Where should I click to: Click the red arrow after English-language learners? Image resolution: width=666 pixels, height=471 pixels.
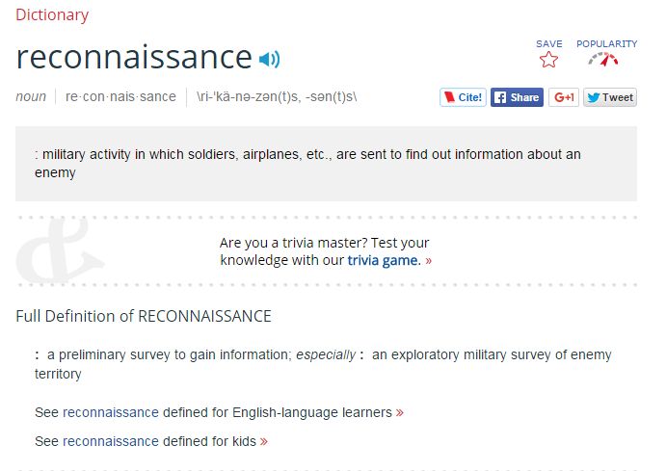pyautogui.click(x=400, y=412)
